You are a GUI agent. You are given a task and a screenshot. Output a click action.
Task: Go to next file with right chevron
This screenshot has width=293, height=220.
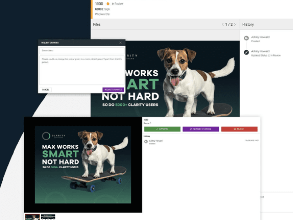pyautogui.click(x=235, y=24)
